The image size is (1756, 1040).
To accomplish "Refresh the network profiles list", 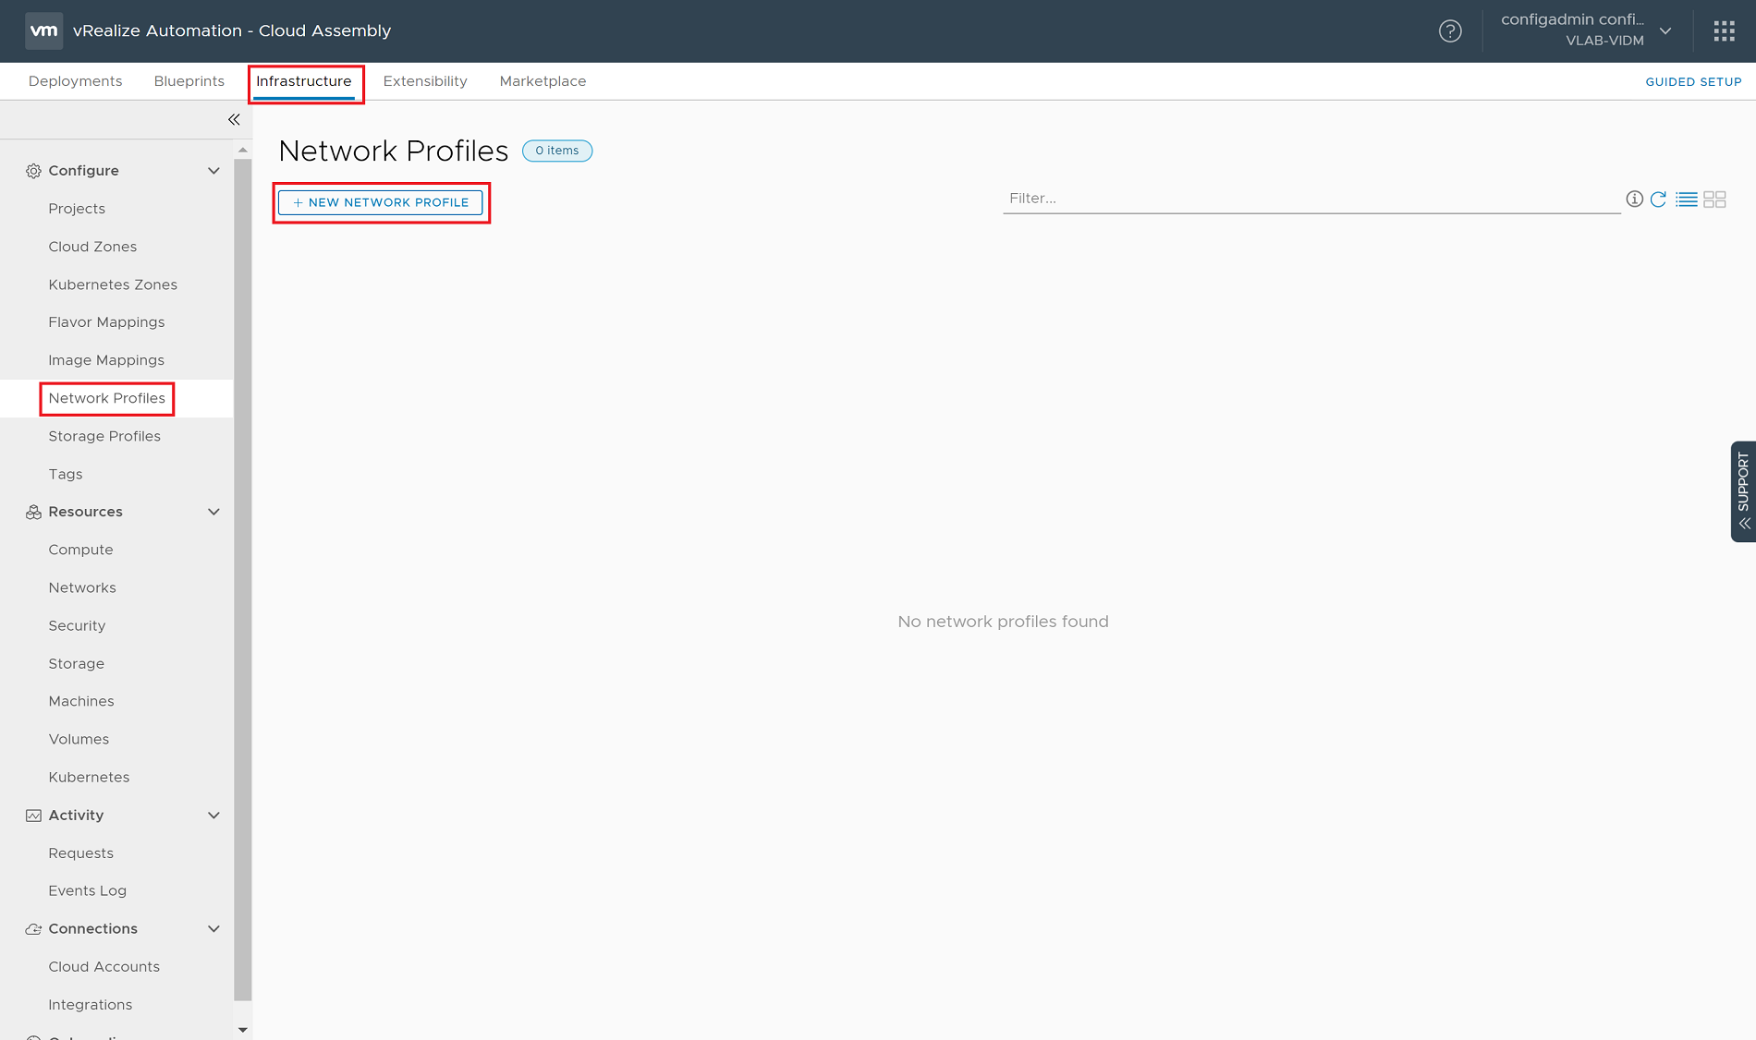I will coord(1659,199).
